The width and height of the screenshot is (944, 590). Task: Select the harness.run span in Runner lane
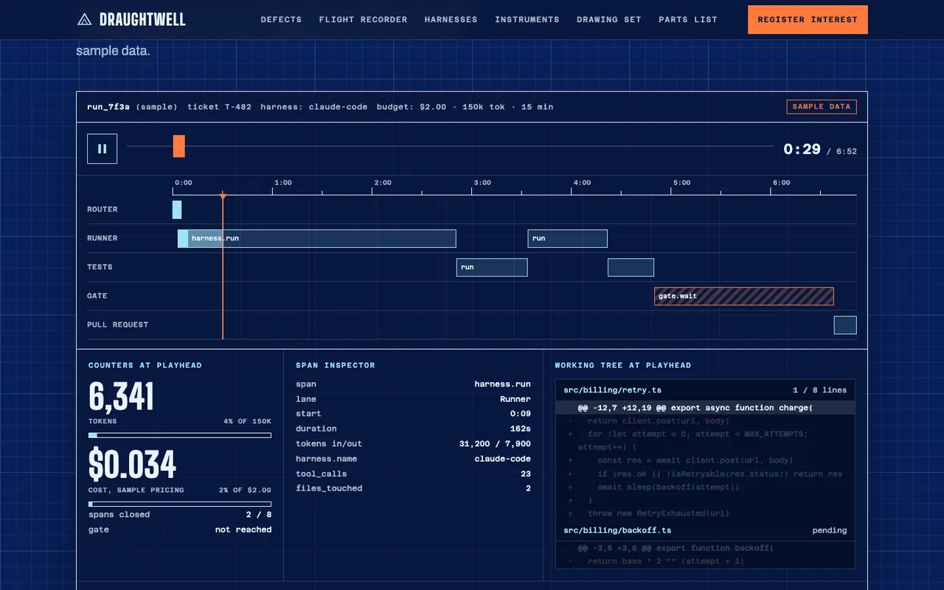click(316, 238)
